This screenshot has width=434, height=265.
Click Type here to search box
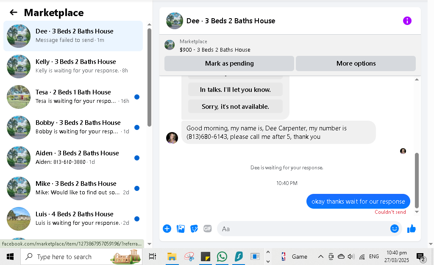point(81,257)
